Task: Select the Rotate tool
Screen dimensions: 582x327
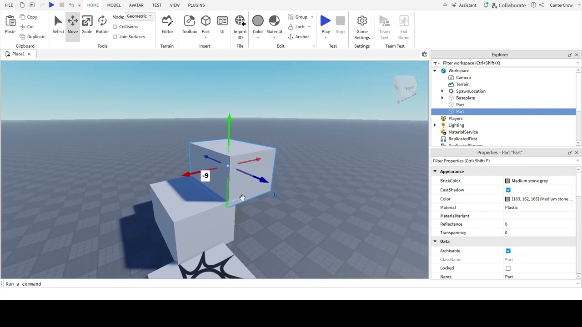Action: [x=102, y=25]
